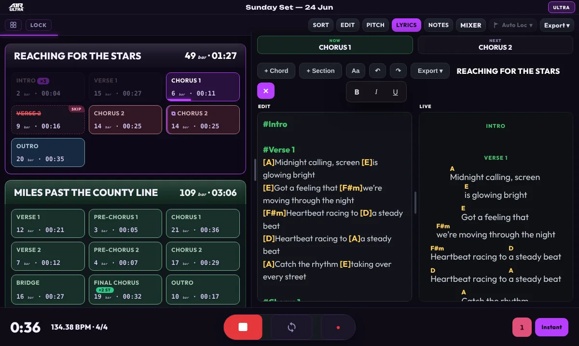Click the 0:36 elapsed time display
Viewport: 579px width, 346px height.
point(26,327)
